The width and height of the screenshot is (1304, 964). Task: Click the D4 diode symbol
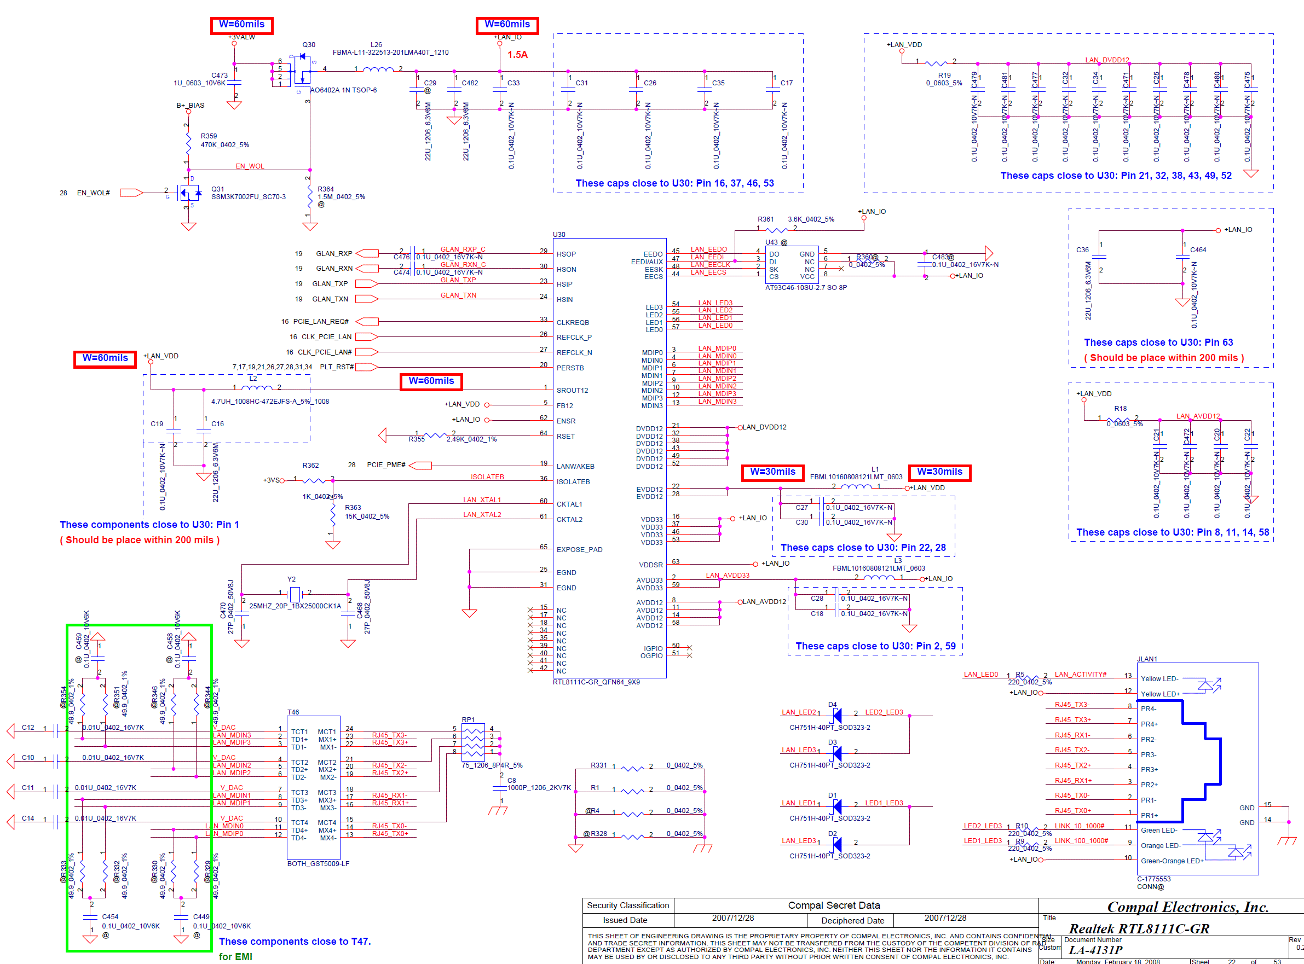(x=836, y=716)
